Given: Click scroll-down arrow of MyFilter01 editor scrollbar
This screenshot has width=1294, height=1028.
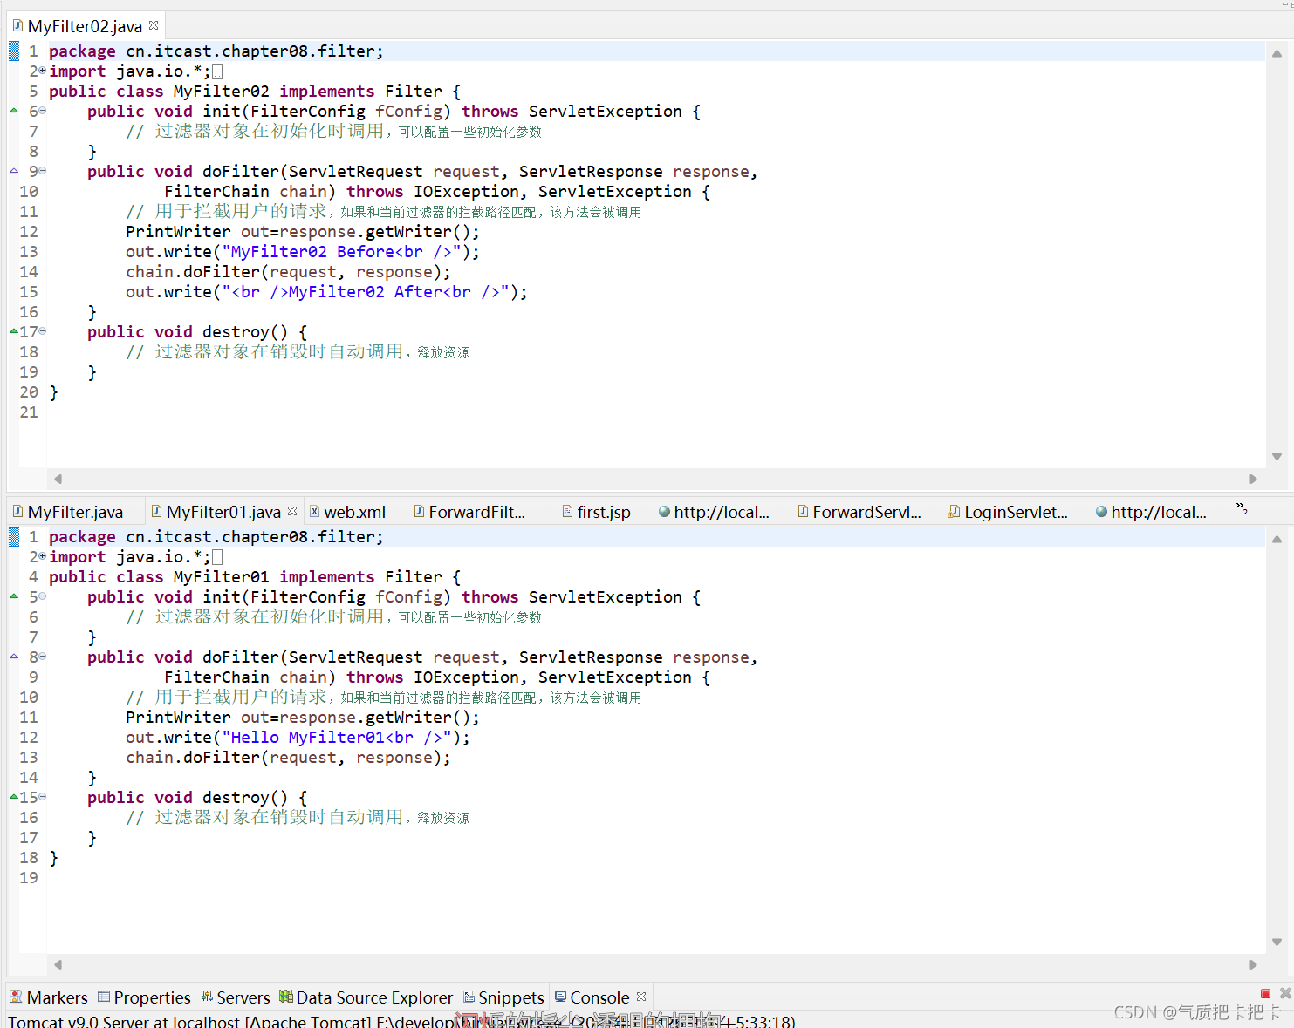Looking at the screenshot, I should pyautogui.click(x=1277, y=942).
